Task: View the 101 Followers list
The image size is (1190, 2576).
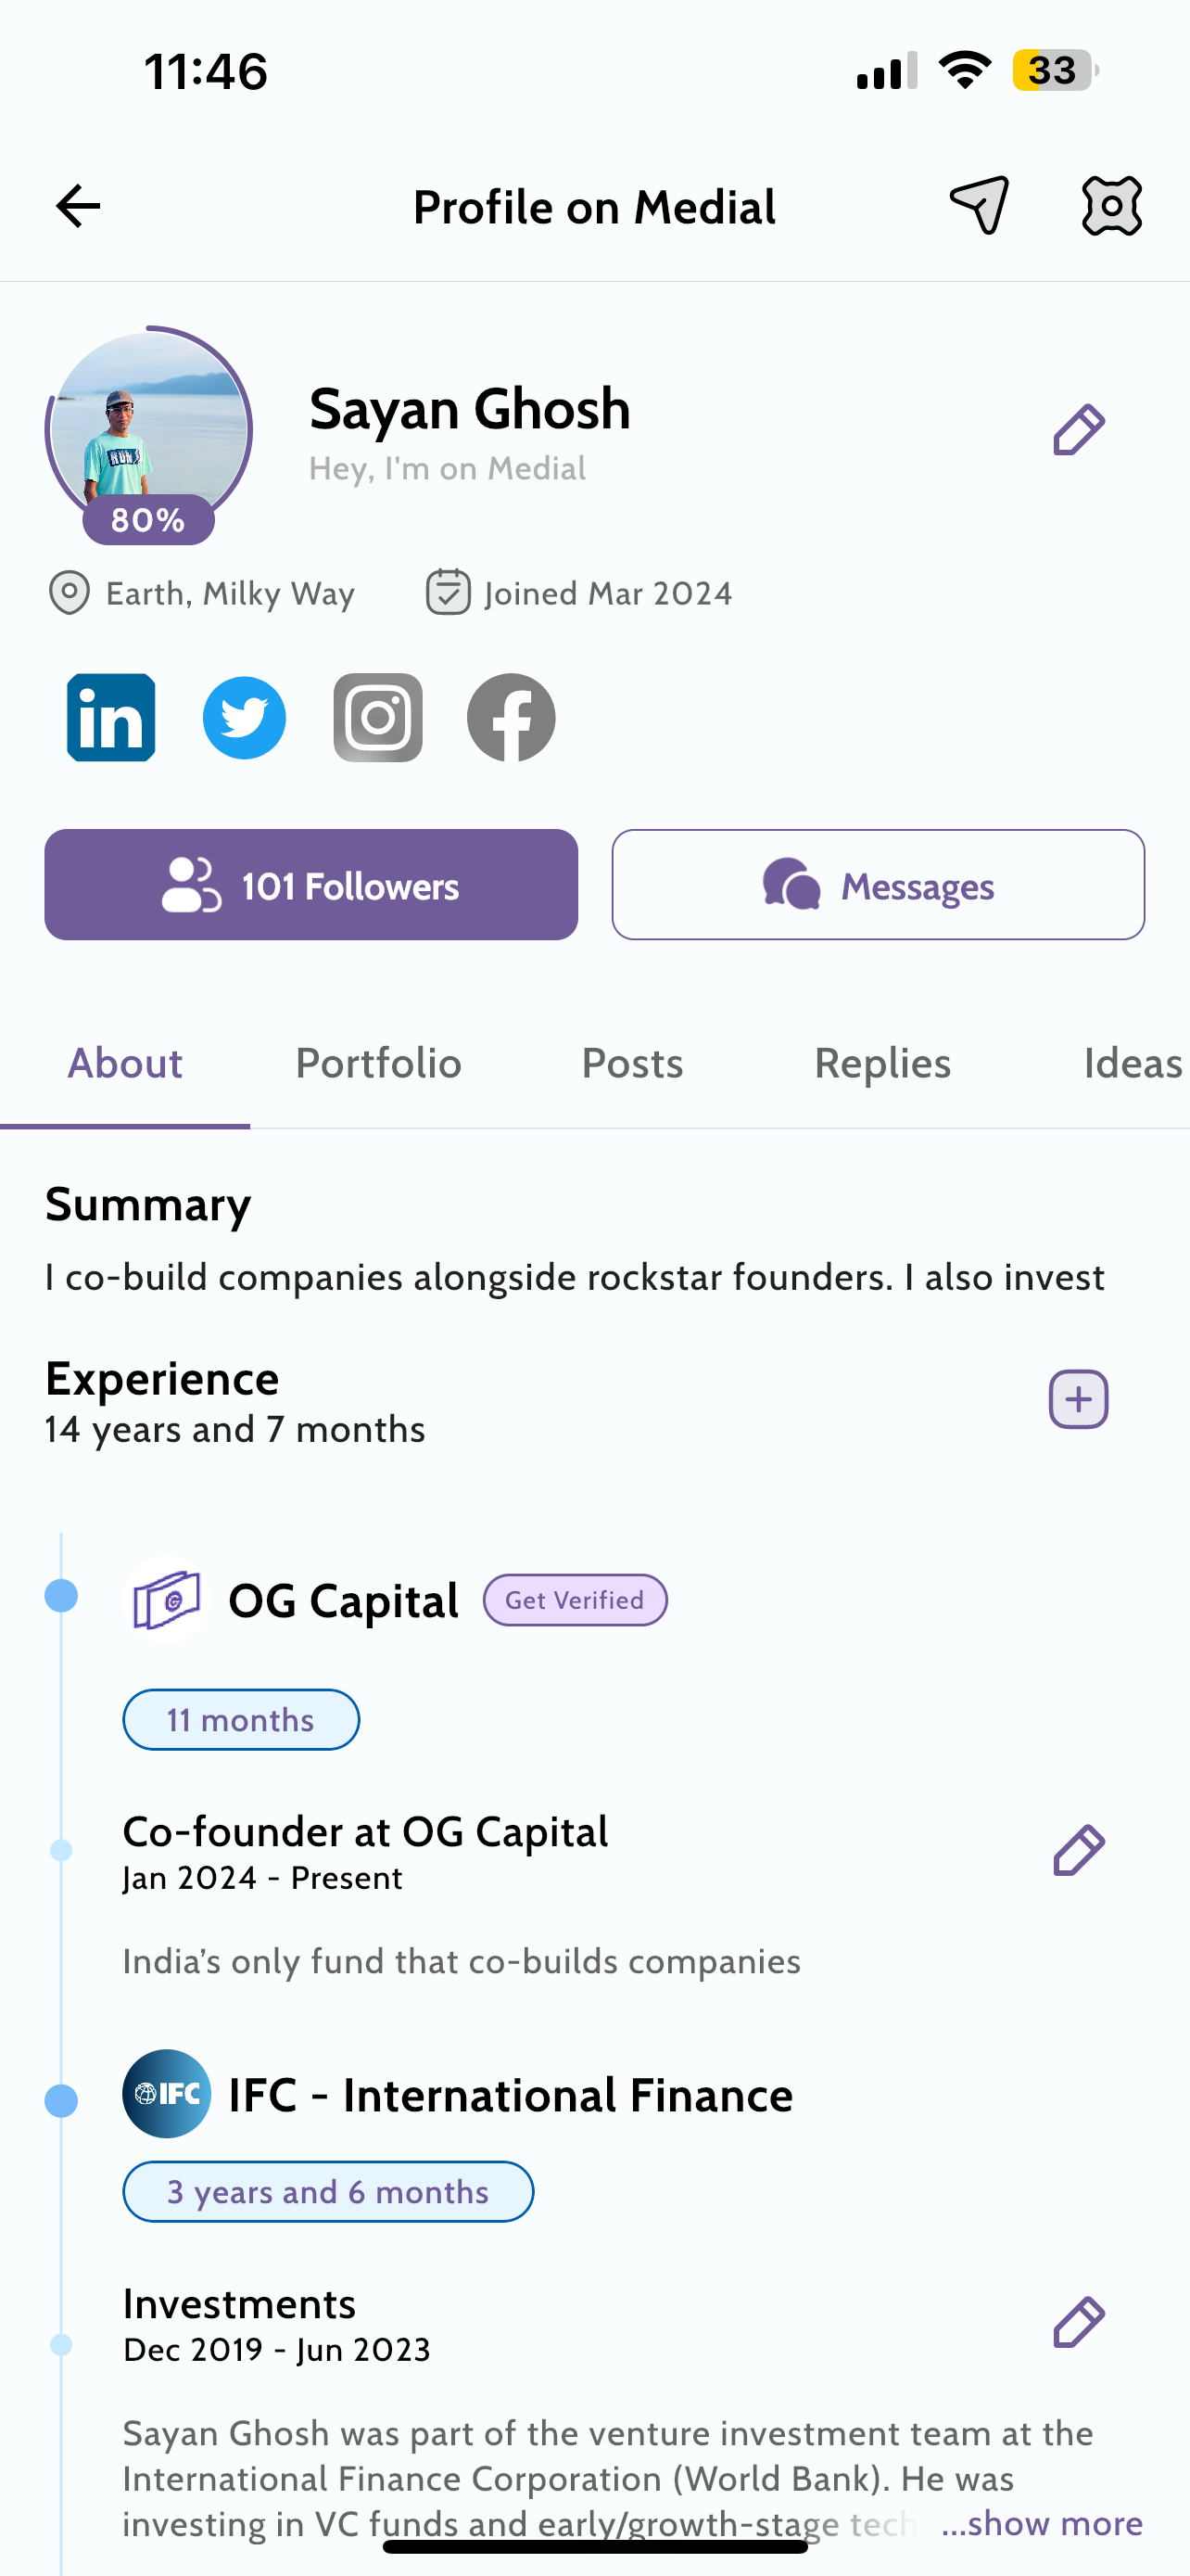Action: [x=310, y=885]
